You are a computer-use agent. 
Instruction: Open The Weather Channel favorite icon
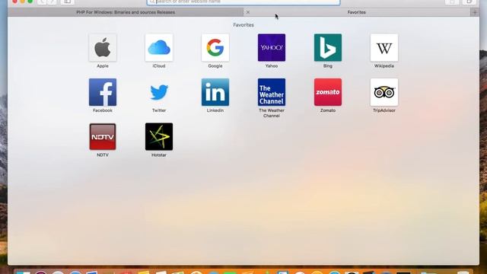pyautogui.click(x=272, y=92)
